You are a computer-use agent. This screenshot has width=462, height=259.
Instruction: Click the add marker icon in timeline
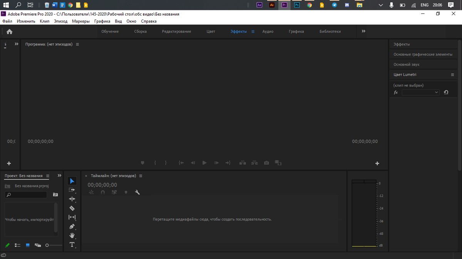126,193
